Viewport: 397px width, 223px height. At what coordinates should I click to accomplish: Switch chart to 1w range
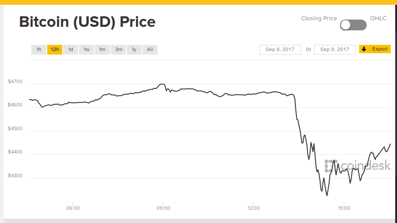86,50
